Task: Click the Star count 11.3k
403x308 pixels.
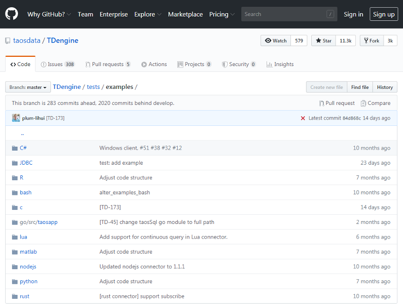Action: pos(345,41)
